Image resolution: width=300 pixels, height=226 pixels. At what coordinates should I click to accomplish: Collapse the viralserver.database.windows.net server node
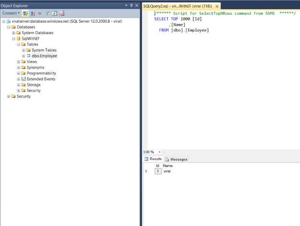point(4,21)
